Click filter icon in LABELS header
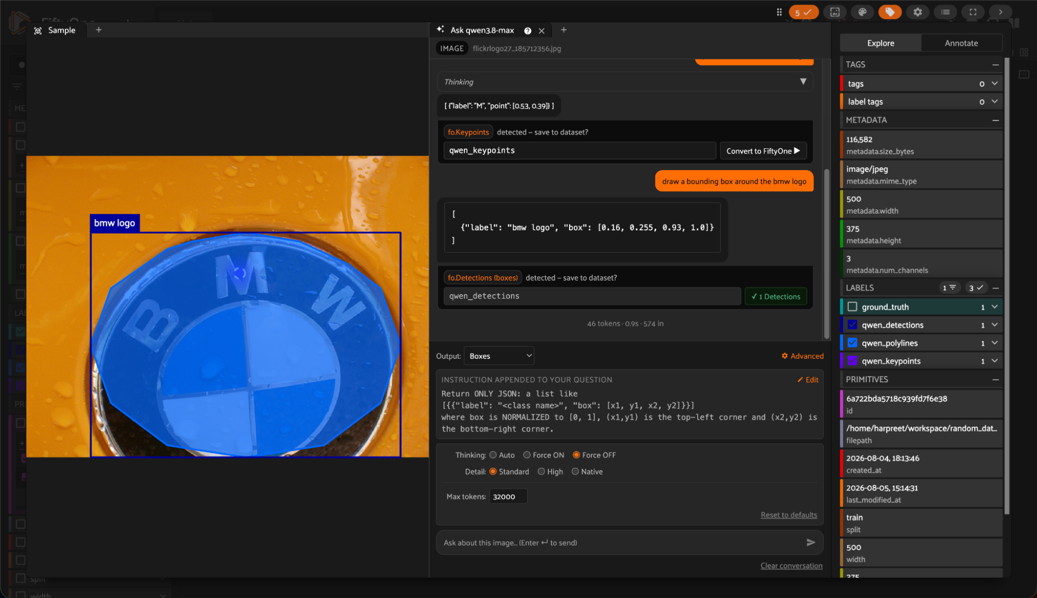The width and height of the screenshot is (1037, 598). tap(949, 288)
